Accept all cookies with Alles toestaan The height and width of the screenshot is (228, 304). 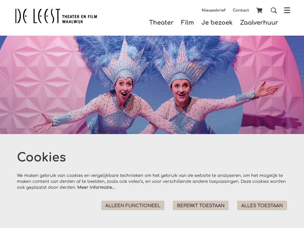[x=262, y=205]
